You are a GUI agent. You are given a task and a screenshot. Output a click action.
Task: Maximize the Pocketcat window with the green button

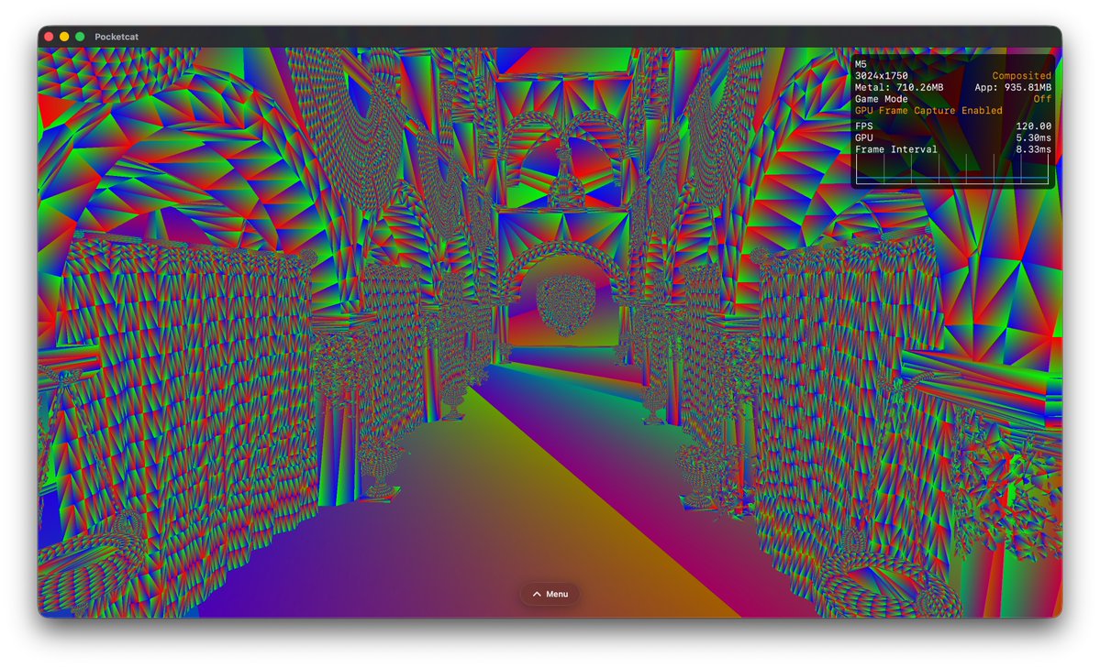click(x=80, y=37)
